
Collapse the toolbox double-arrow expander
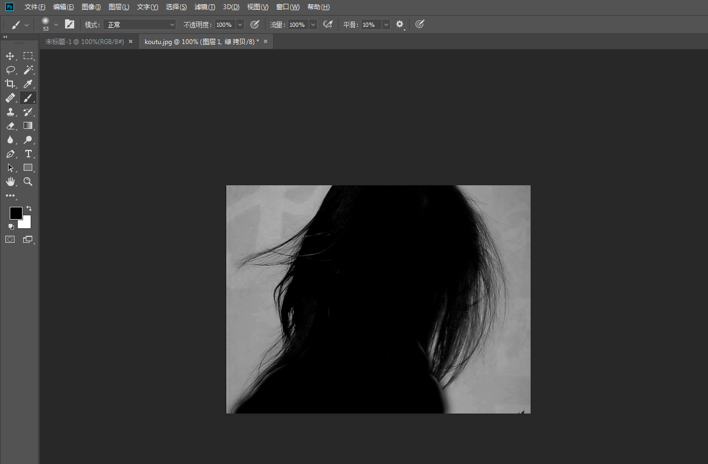tap(5, 37)
